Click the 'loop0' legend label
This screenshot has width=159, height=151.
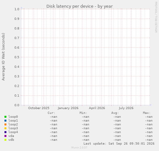click(x=13, y=117)
